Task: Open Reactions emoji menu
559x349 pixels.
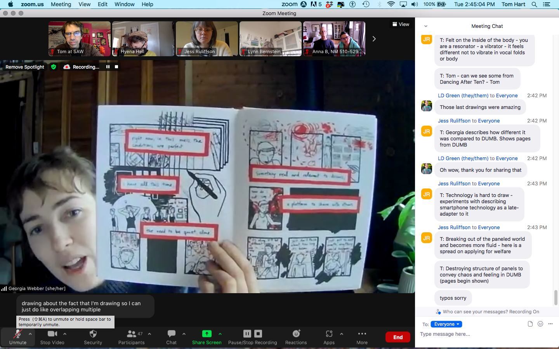Action: pyautogui.click(x=296, y=337)
